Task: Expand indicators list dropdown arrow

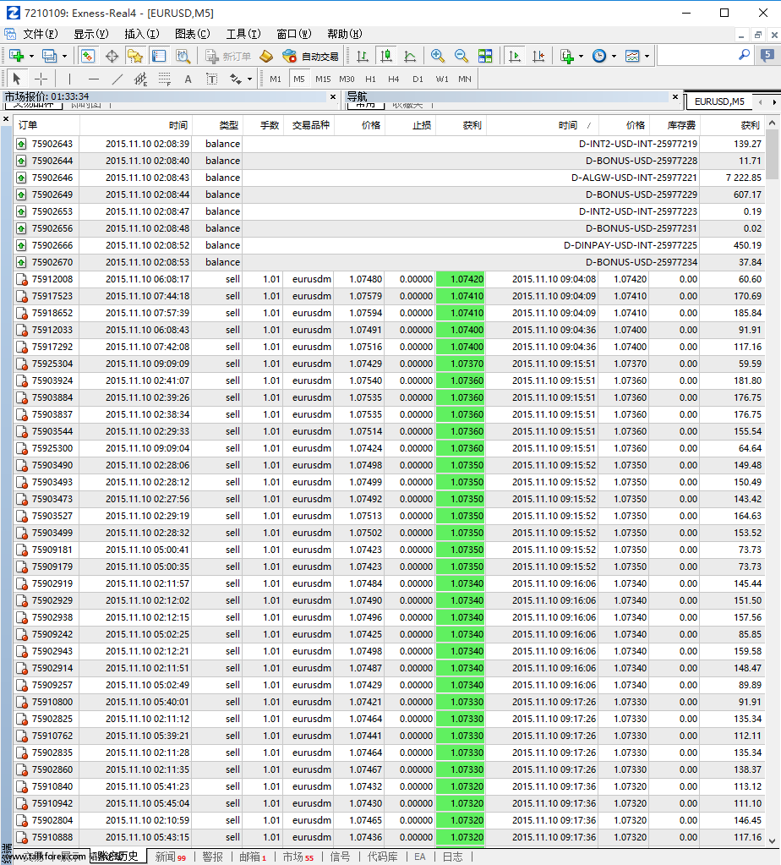Action: 581,57
